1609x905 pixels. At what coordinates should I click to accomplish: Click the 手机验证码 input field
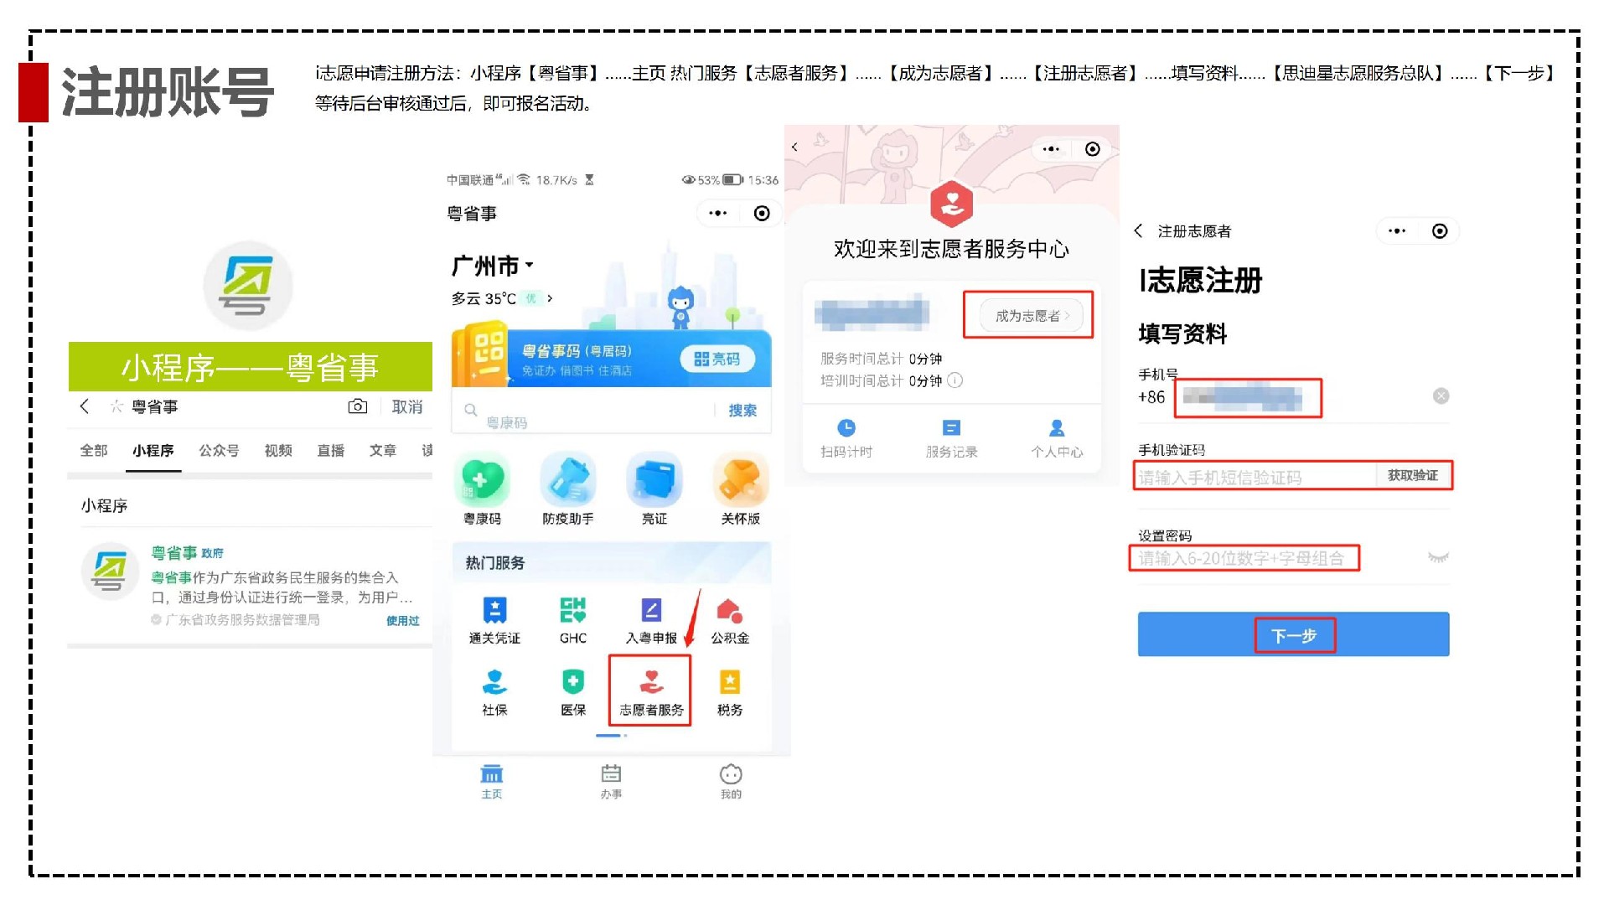1255,476
